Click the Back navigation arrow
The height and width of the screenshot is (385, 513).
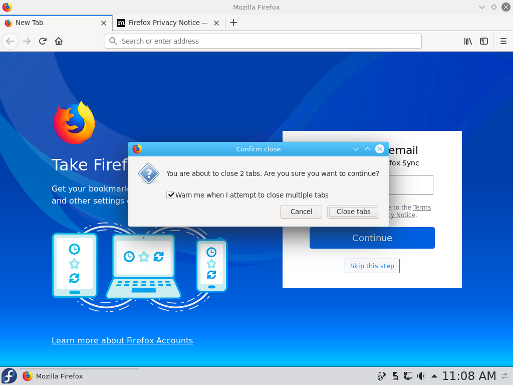pos(10,41)
